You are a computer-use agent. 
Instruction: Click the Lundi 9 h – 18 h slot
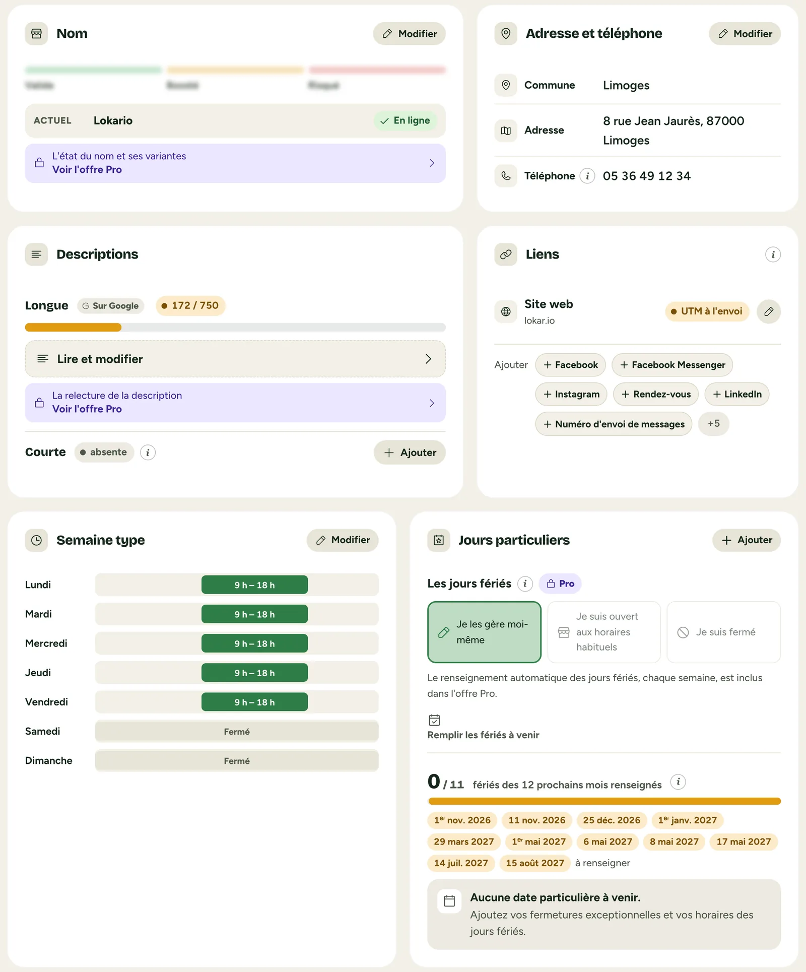tap(254, 585)
